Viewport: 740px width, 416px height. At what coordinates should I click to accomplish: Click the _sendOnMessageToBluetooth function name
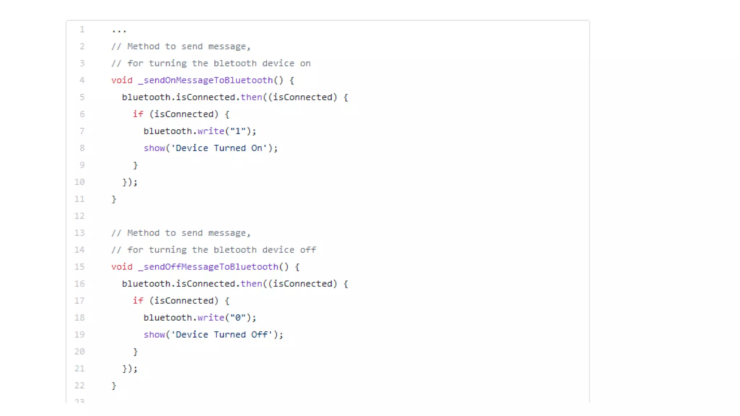point(205,80)
